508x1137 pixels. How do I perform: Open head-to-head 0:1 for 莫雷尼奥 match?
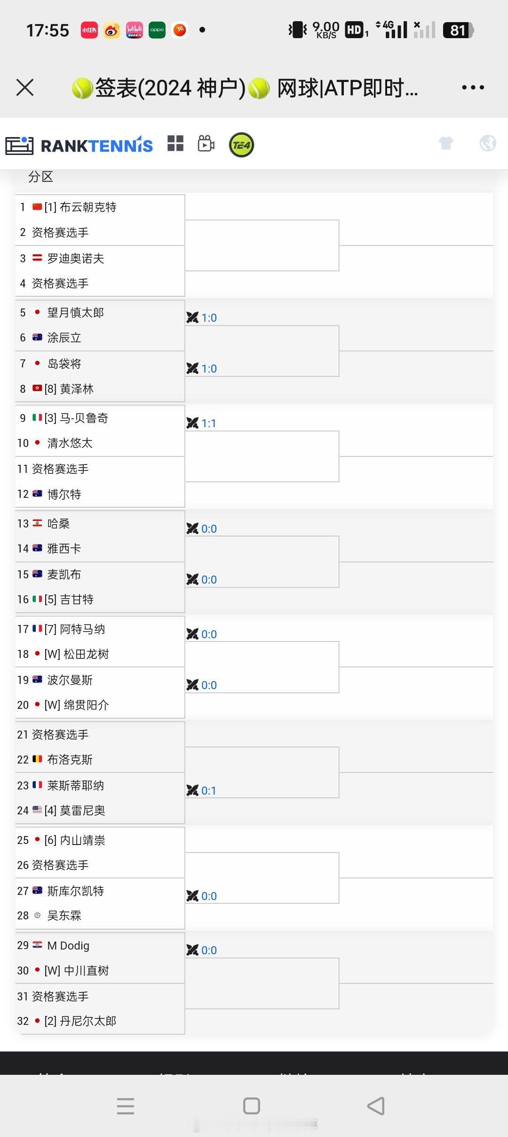(x=202, y=791)
